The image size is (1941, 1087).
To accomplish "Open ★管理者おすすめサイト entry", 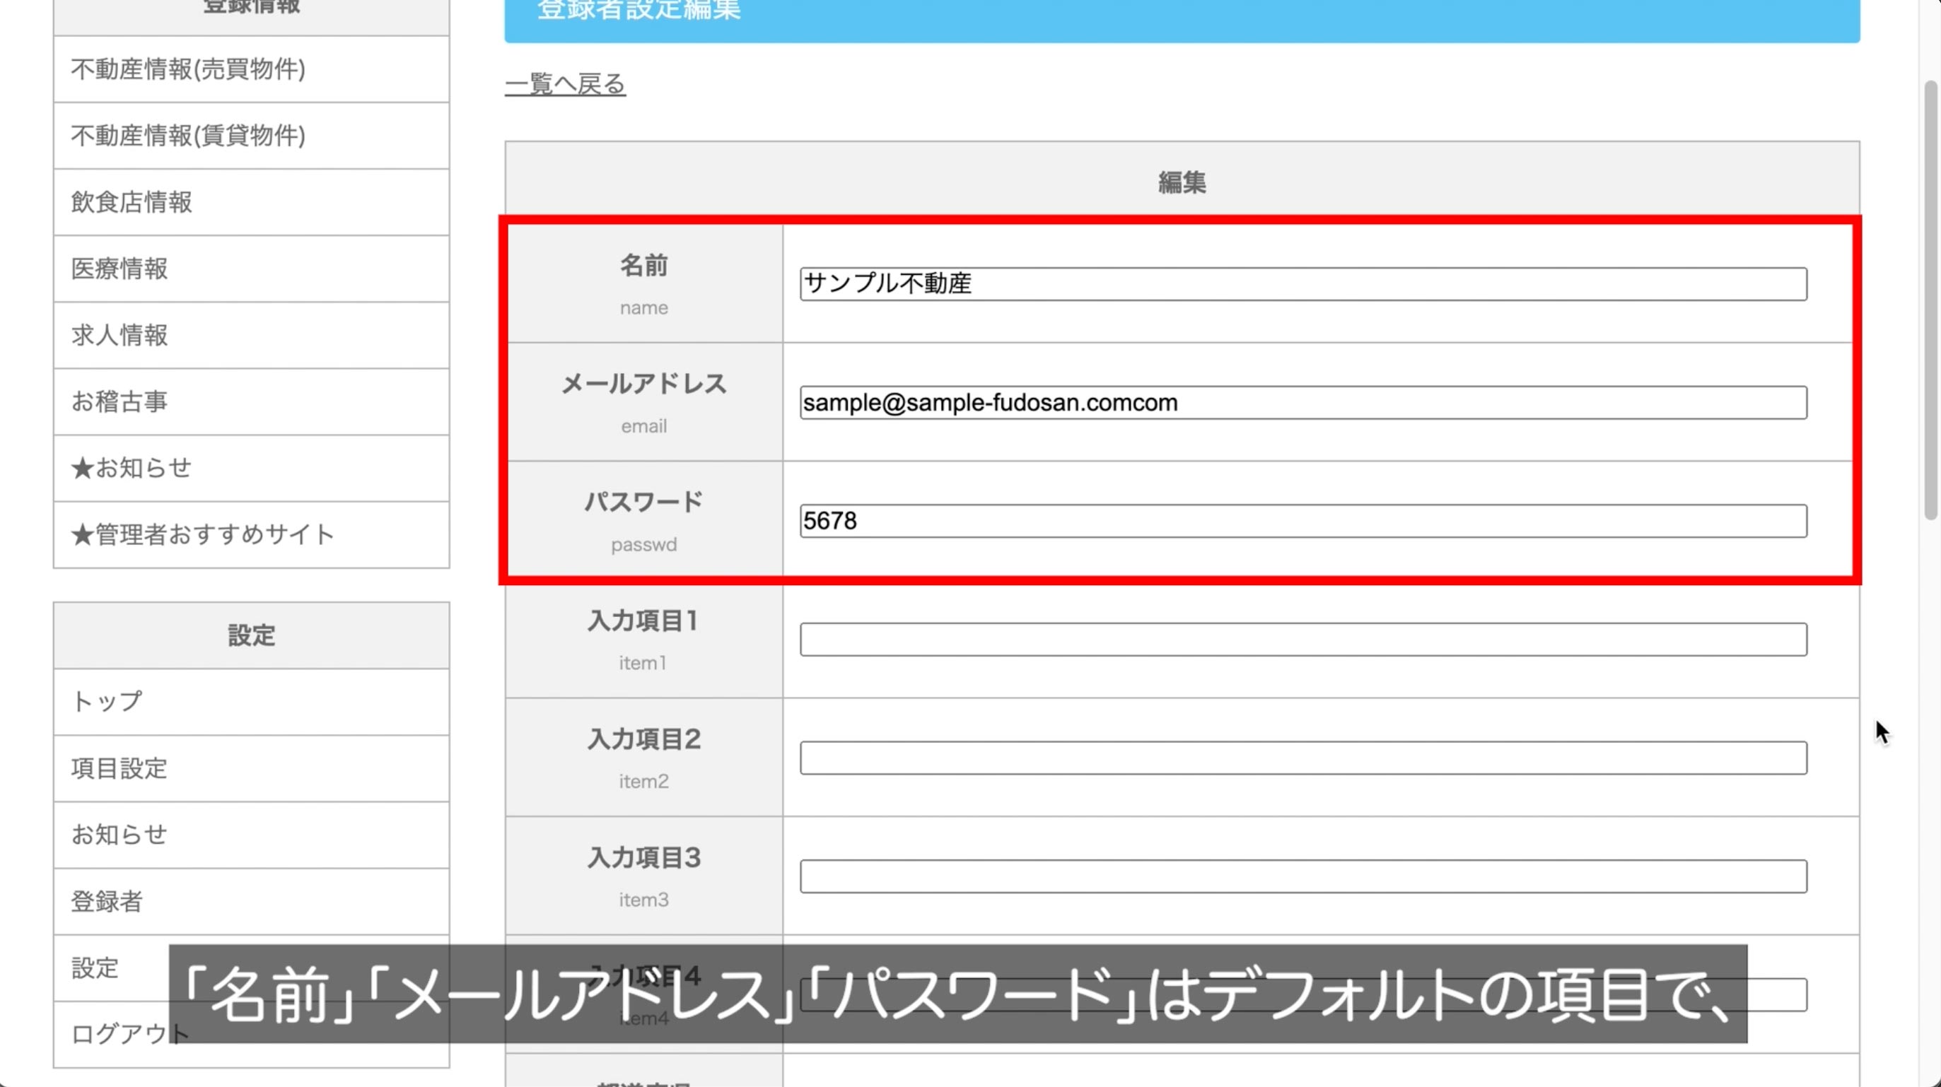I will pyautogui.click(x=251, y=535).
